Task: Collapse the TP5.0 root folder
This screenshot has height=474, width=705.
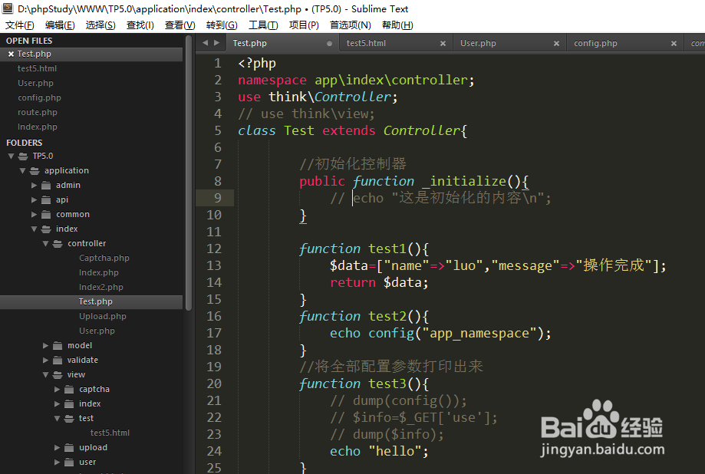Action: click(x=12, y=156)
